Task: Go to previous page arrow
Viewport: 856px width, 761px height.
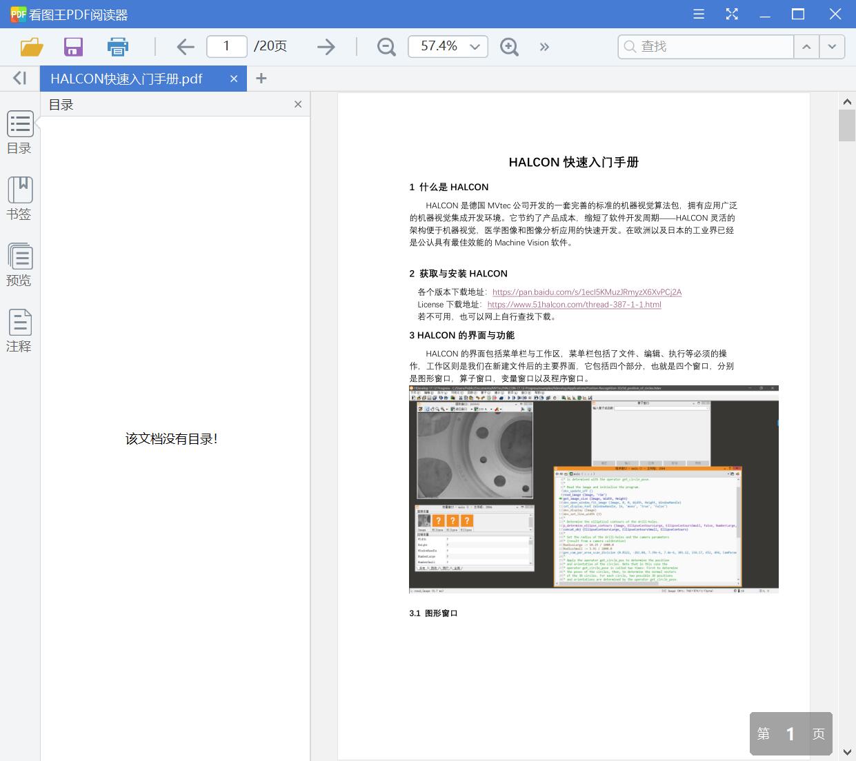Action: pyautogui.click(x=186, y=47)
